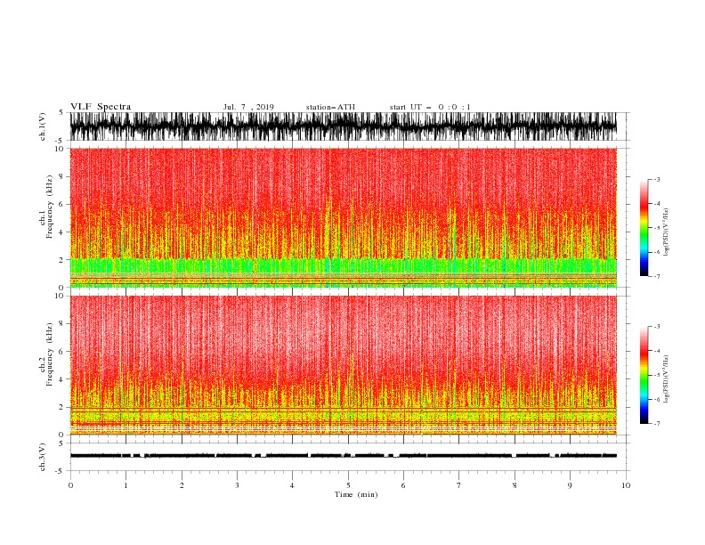Screen dimensions: 705x545
Task: Click the "Time (min)" axis label
Action: click(356, 494)
